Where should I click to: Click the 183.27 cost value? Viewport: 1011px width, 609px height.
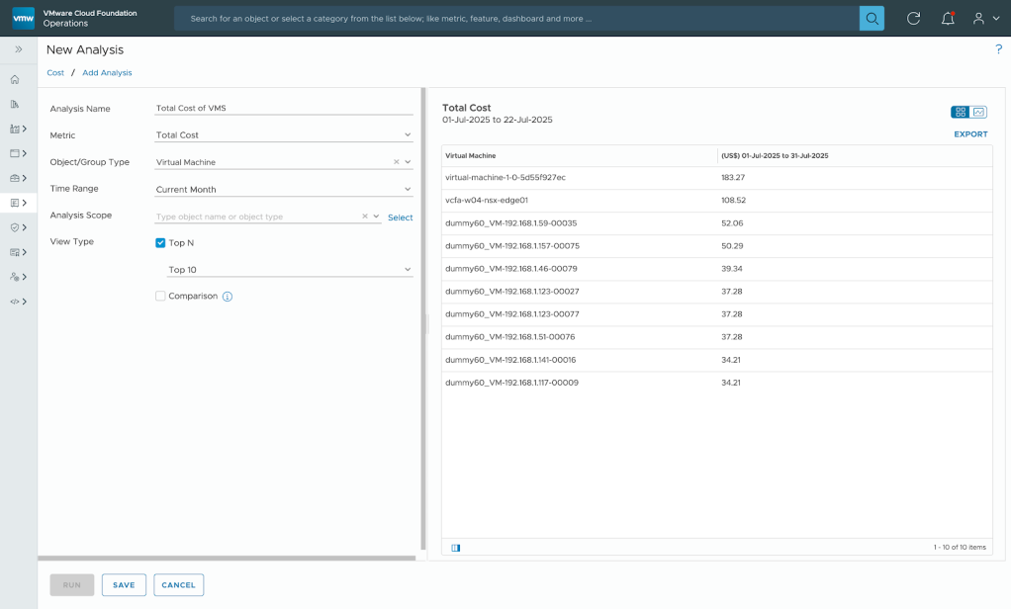[733, 177]
